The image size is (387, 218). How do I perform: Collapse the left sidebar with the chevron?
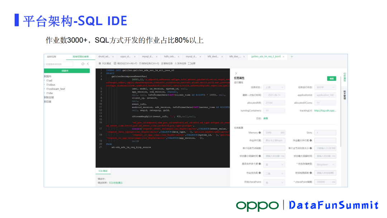click(x=88, y=64)
